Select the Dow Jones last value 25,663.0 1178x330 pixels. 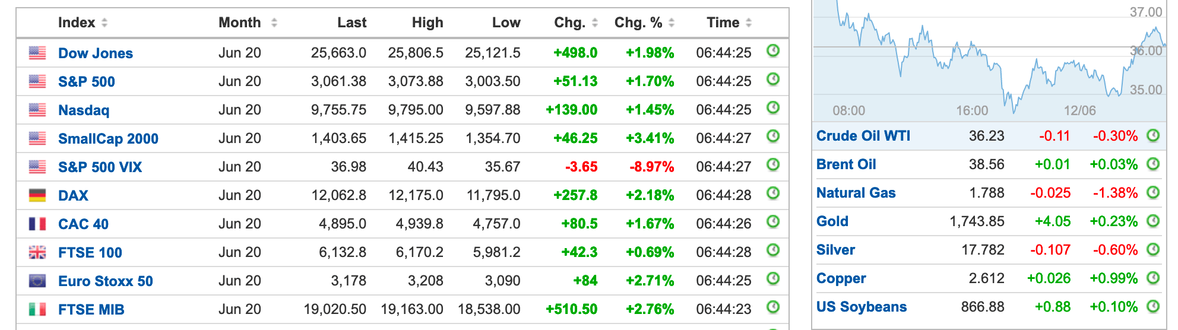(x=338, y=53)
